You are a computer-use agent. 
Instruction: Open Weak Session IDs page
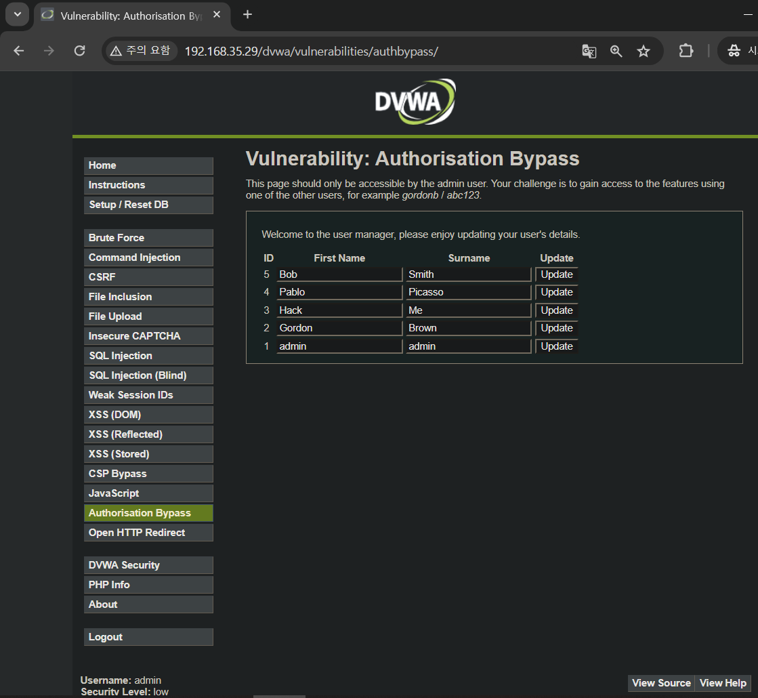pos(148,394)
